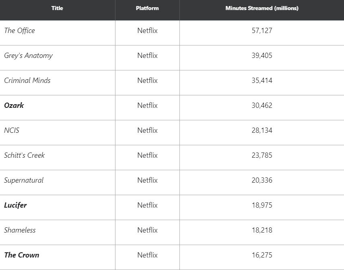Select the Criminal Minds title cell
344x270 pixels.
click(x=27, y=80)
